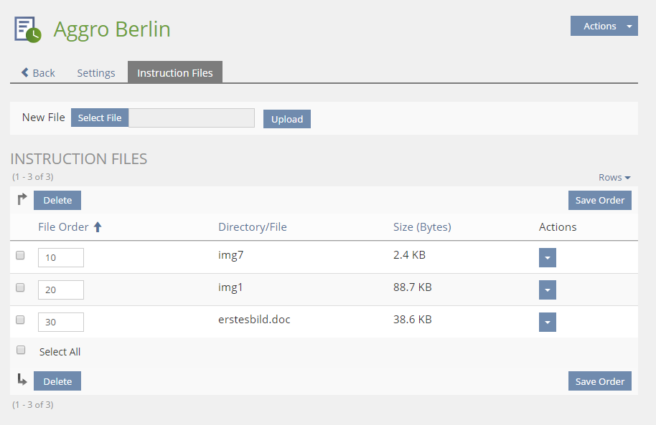Click the Upload button
The height and width of the screenshot is (425, 656).
click(x=287, y=119)
